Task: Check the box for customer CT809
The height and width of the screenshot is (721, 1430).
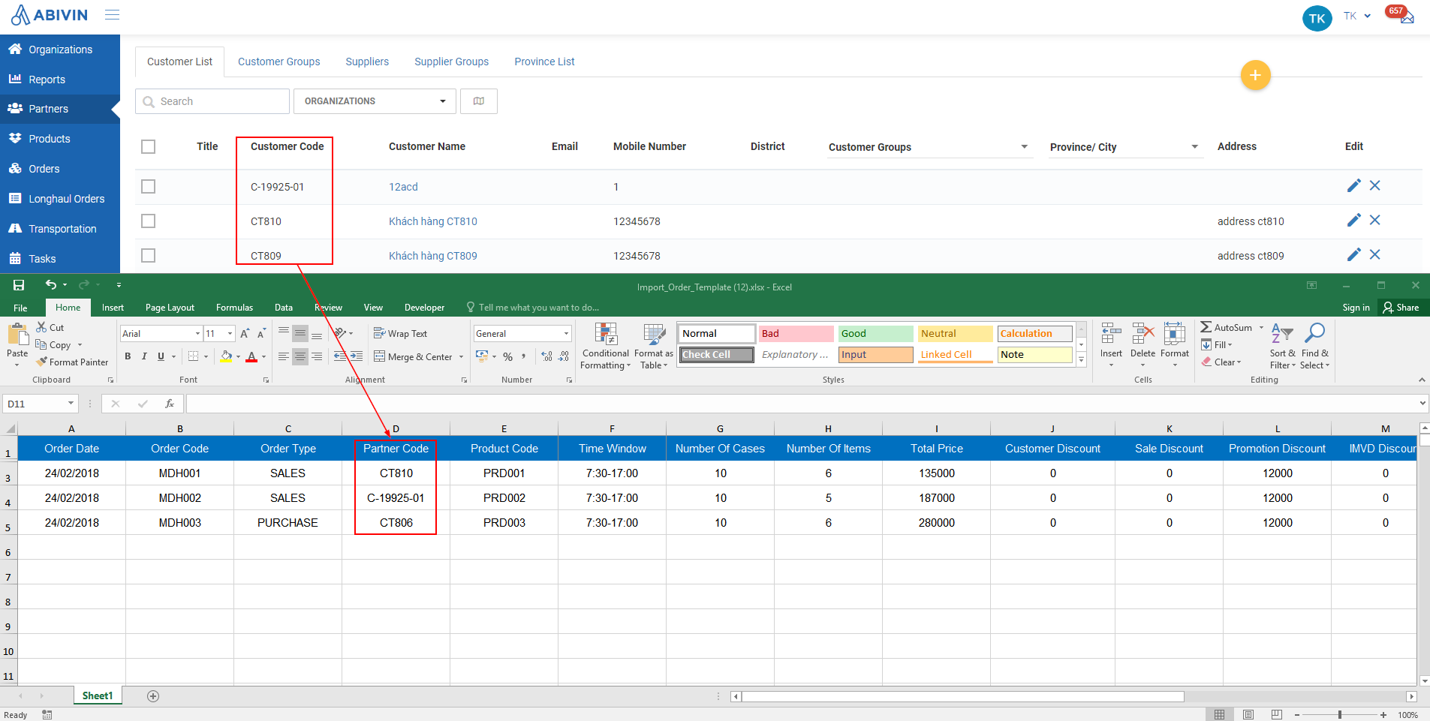Action: pyautogui.click(x=149, y=256)
